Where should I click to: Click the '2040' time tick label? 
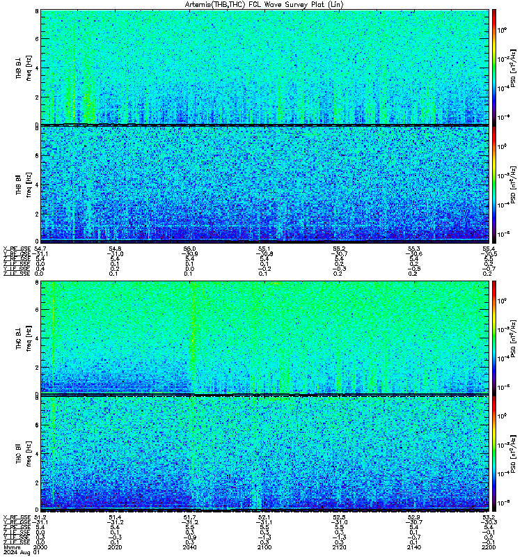coord(189,547)
